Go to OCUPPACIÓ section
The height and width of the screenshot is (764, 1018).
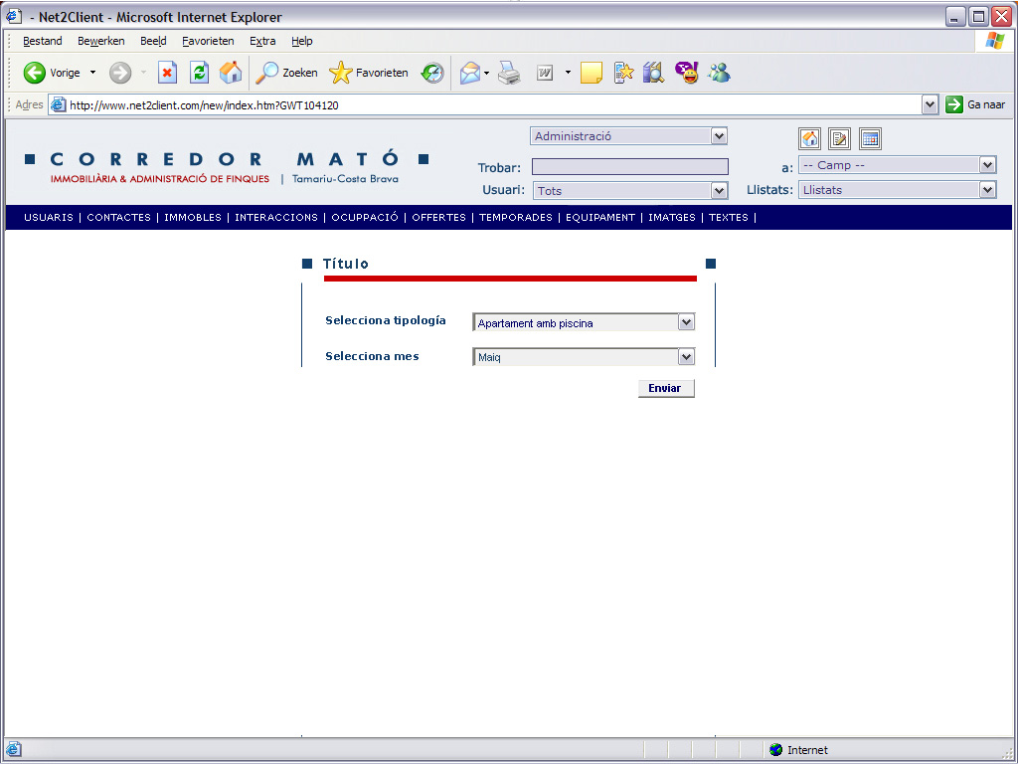pos(365,218)
